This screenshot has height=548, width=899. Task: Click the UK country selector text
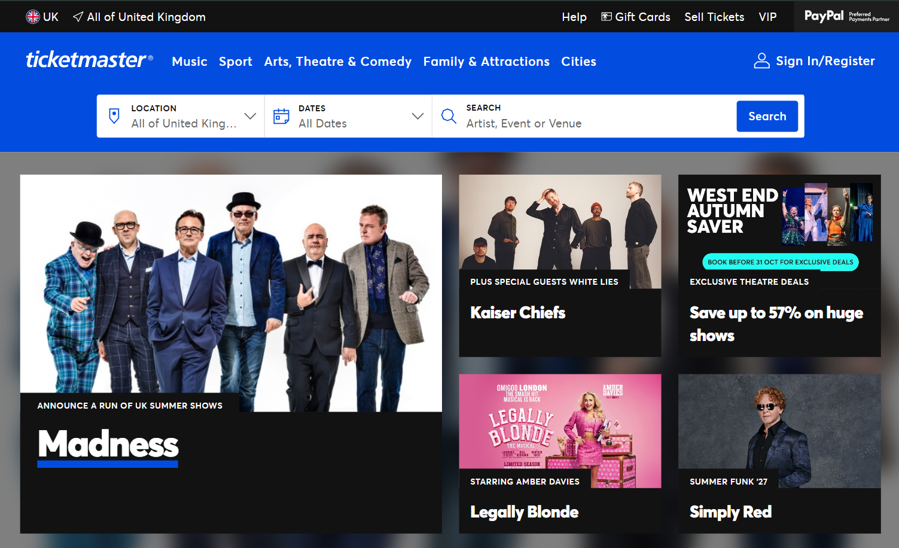pos(51,17)
